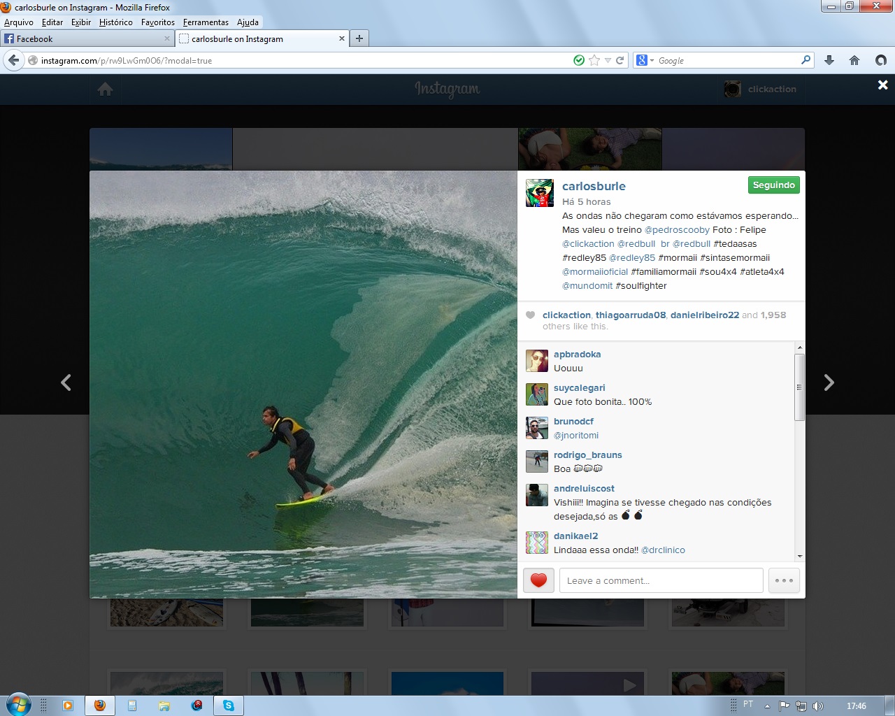Click the clickaction account in header
Viewport: 895px width, 716px height.
click(x=761, y=89)
